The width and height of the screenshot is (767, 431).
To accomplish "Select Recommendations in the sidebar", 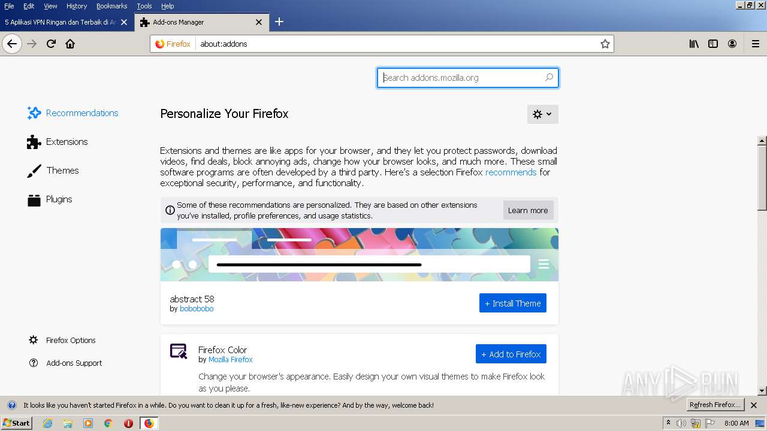I will pos(73,113).
